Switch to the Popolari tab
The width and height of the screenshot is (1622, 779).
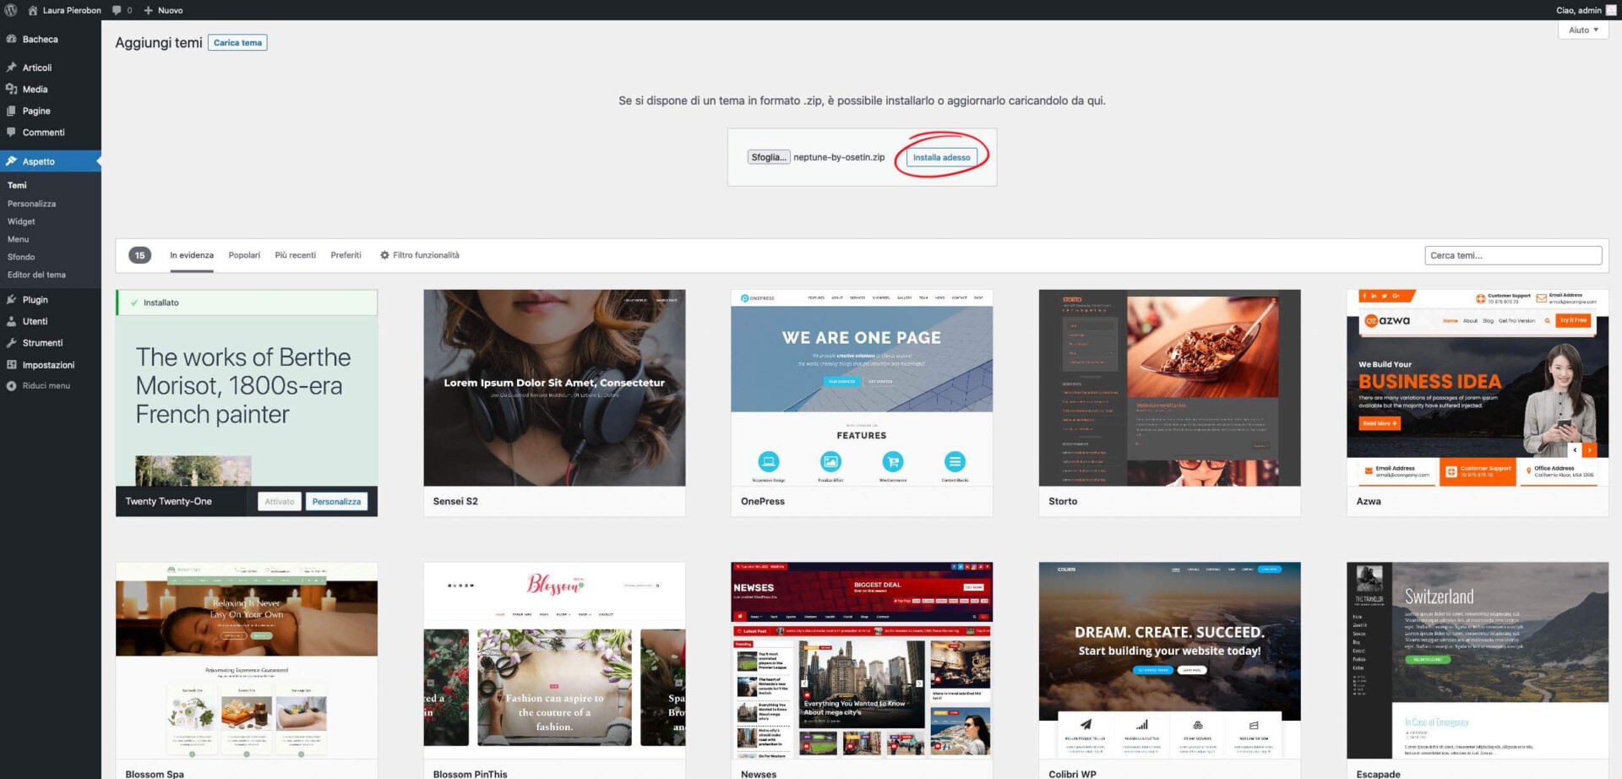(x=244, y=255)
